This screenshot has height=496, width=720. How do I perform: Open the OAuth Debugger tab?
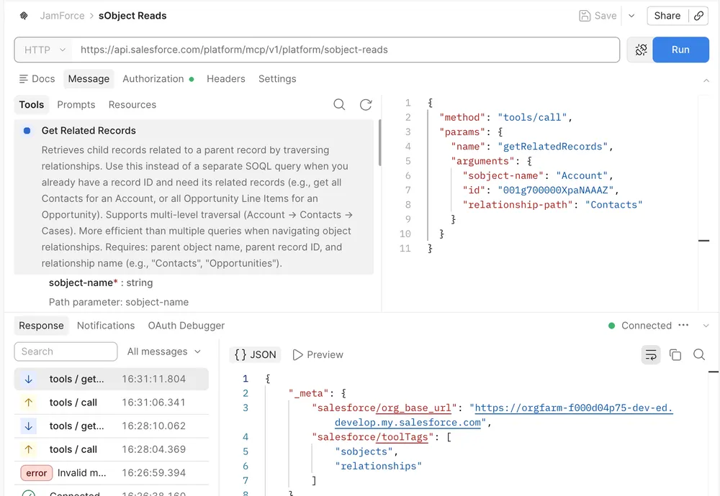click(x=186, y=326)
